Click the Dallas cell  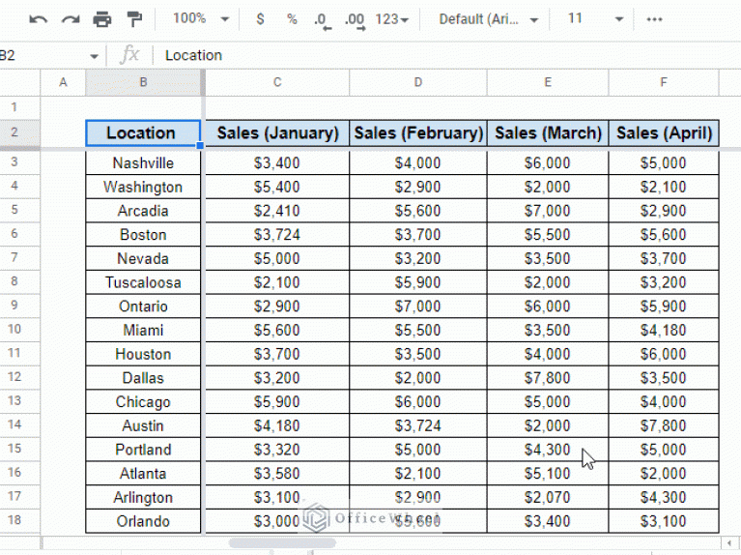tap(143, 377)
